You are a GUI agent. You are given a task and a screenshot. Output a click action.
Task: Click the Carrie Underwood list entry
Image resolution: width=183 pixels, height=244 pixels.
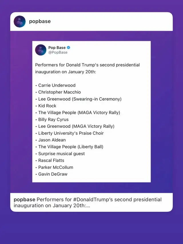(x=57, y=85)
